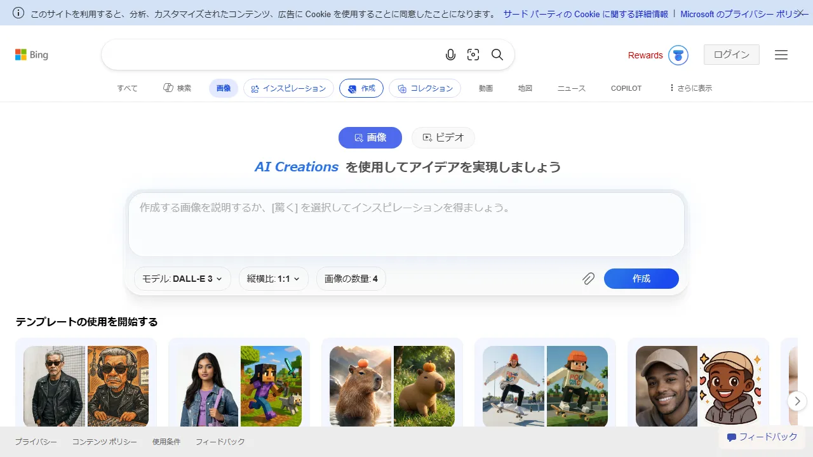Open the さらに表示 menu

(x=691, y=88)
